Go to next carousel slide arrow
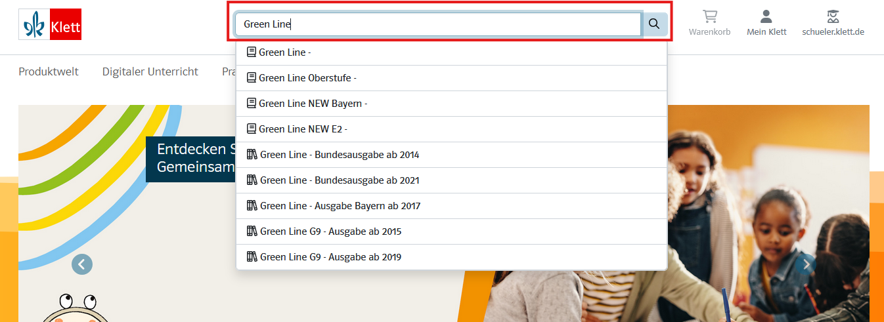Viewport: 884px width, 322px height. coord(806,264)
